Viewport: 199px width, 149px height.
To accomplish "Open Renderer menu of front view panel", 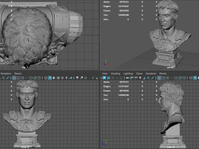I will point(6,74).
